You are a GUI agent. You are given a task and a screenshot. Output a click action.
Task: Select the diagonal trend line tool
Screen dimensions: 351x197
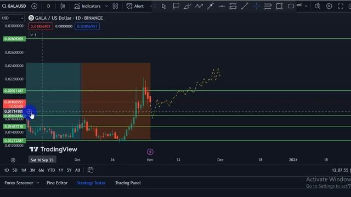pyautogui.click(x=245, y=6)
